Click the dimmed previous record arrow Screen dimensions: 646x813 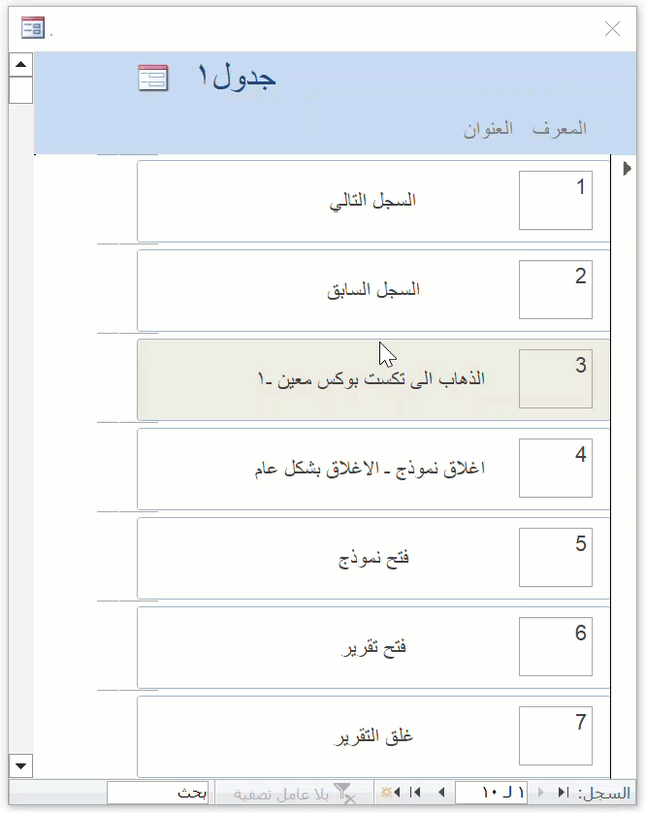(540, 793)
